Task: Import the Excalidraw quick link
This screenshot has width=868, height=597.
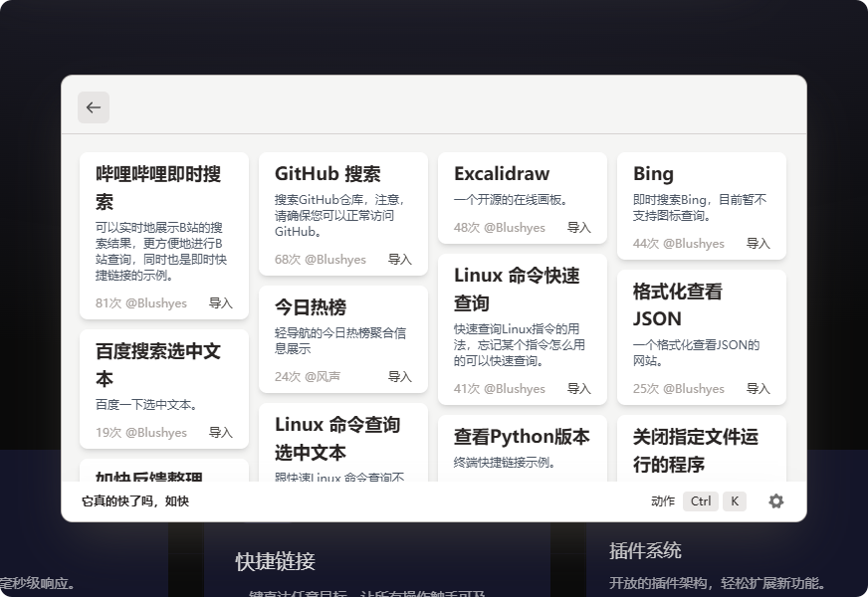Action: (x=579, y=228)
